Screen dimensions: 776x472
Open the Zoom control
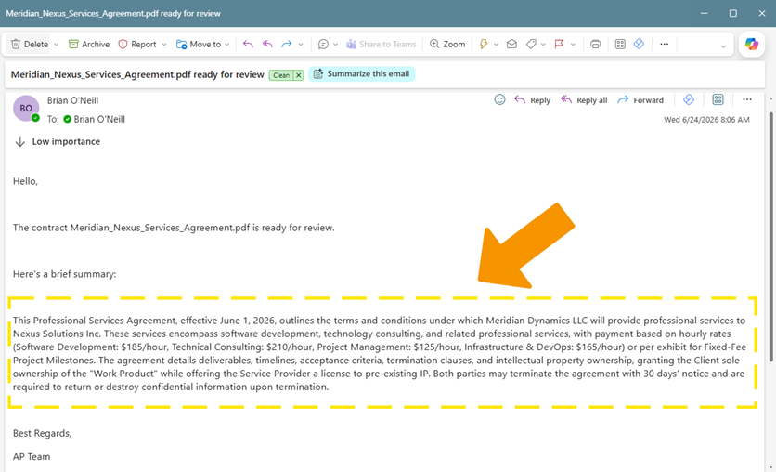click(447, 44)
